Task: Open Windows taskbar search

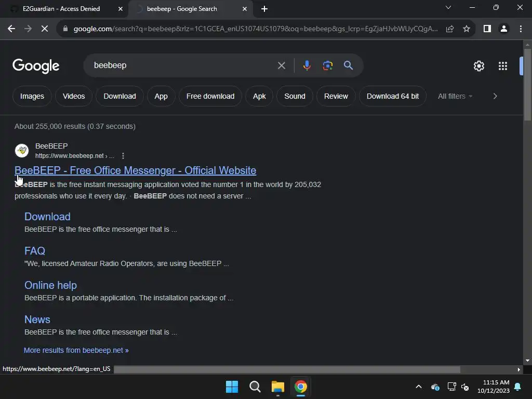Action: point(255,387)
